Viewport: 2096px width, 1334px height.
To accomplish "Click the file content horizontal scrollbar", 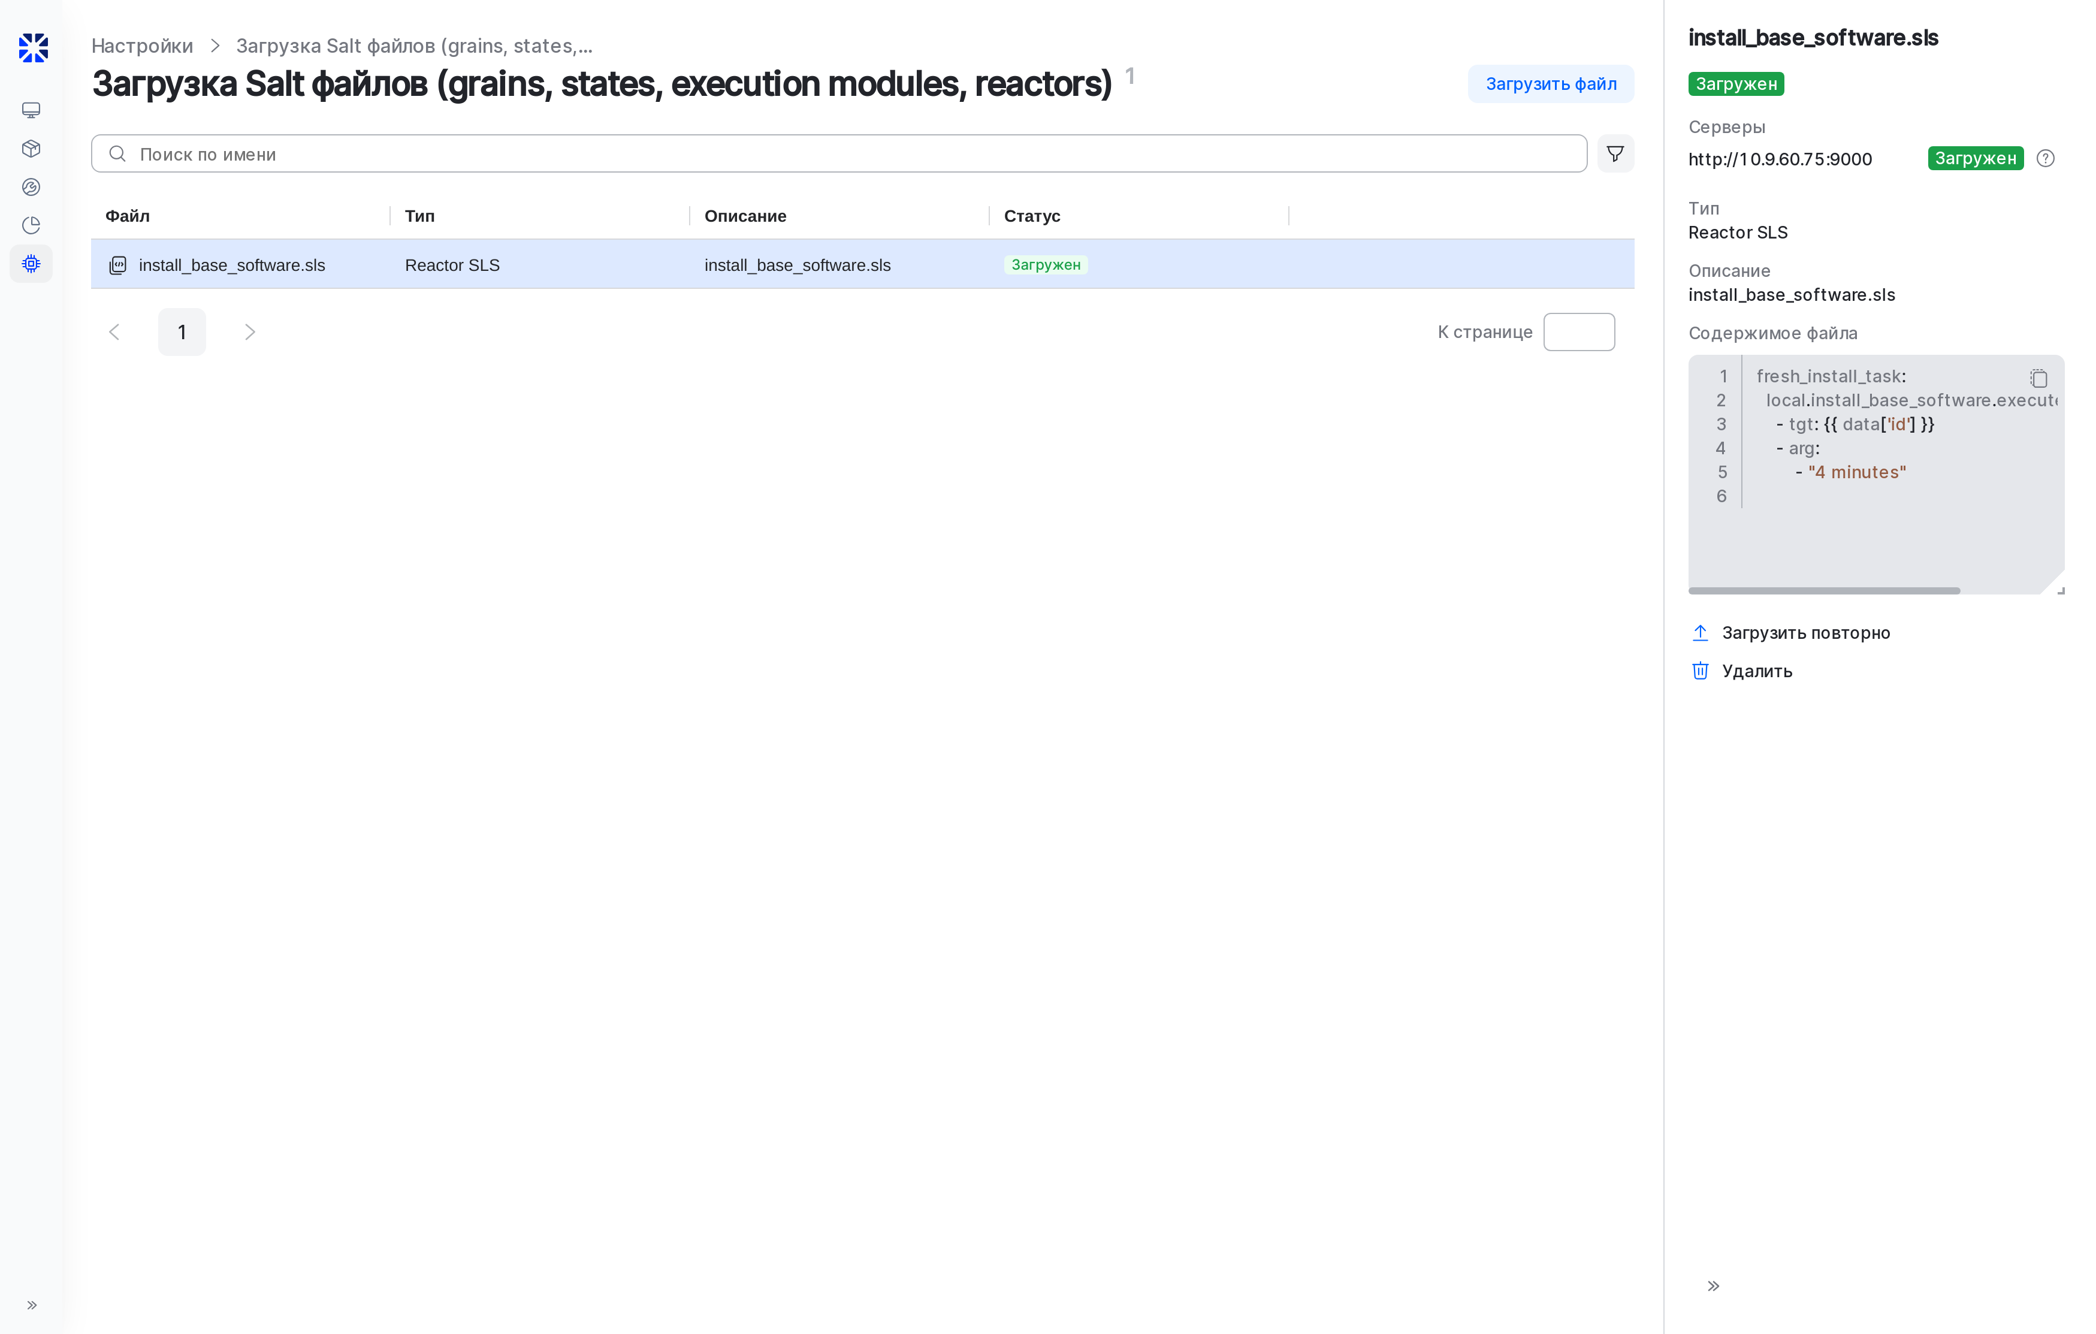I will pyautogui.click(x=1823, y=590).
